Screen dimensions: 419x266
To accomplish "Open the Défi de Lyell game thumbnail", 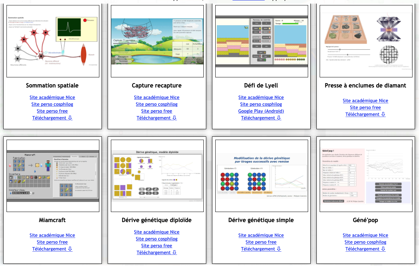I will 262,41.
